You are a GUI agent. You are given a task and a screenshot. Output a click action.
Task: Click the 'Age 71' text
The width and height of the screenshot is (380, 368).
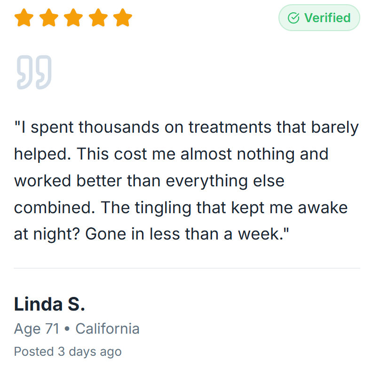(37, 328)
